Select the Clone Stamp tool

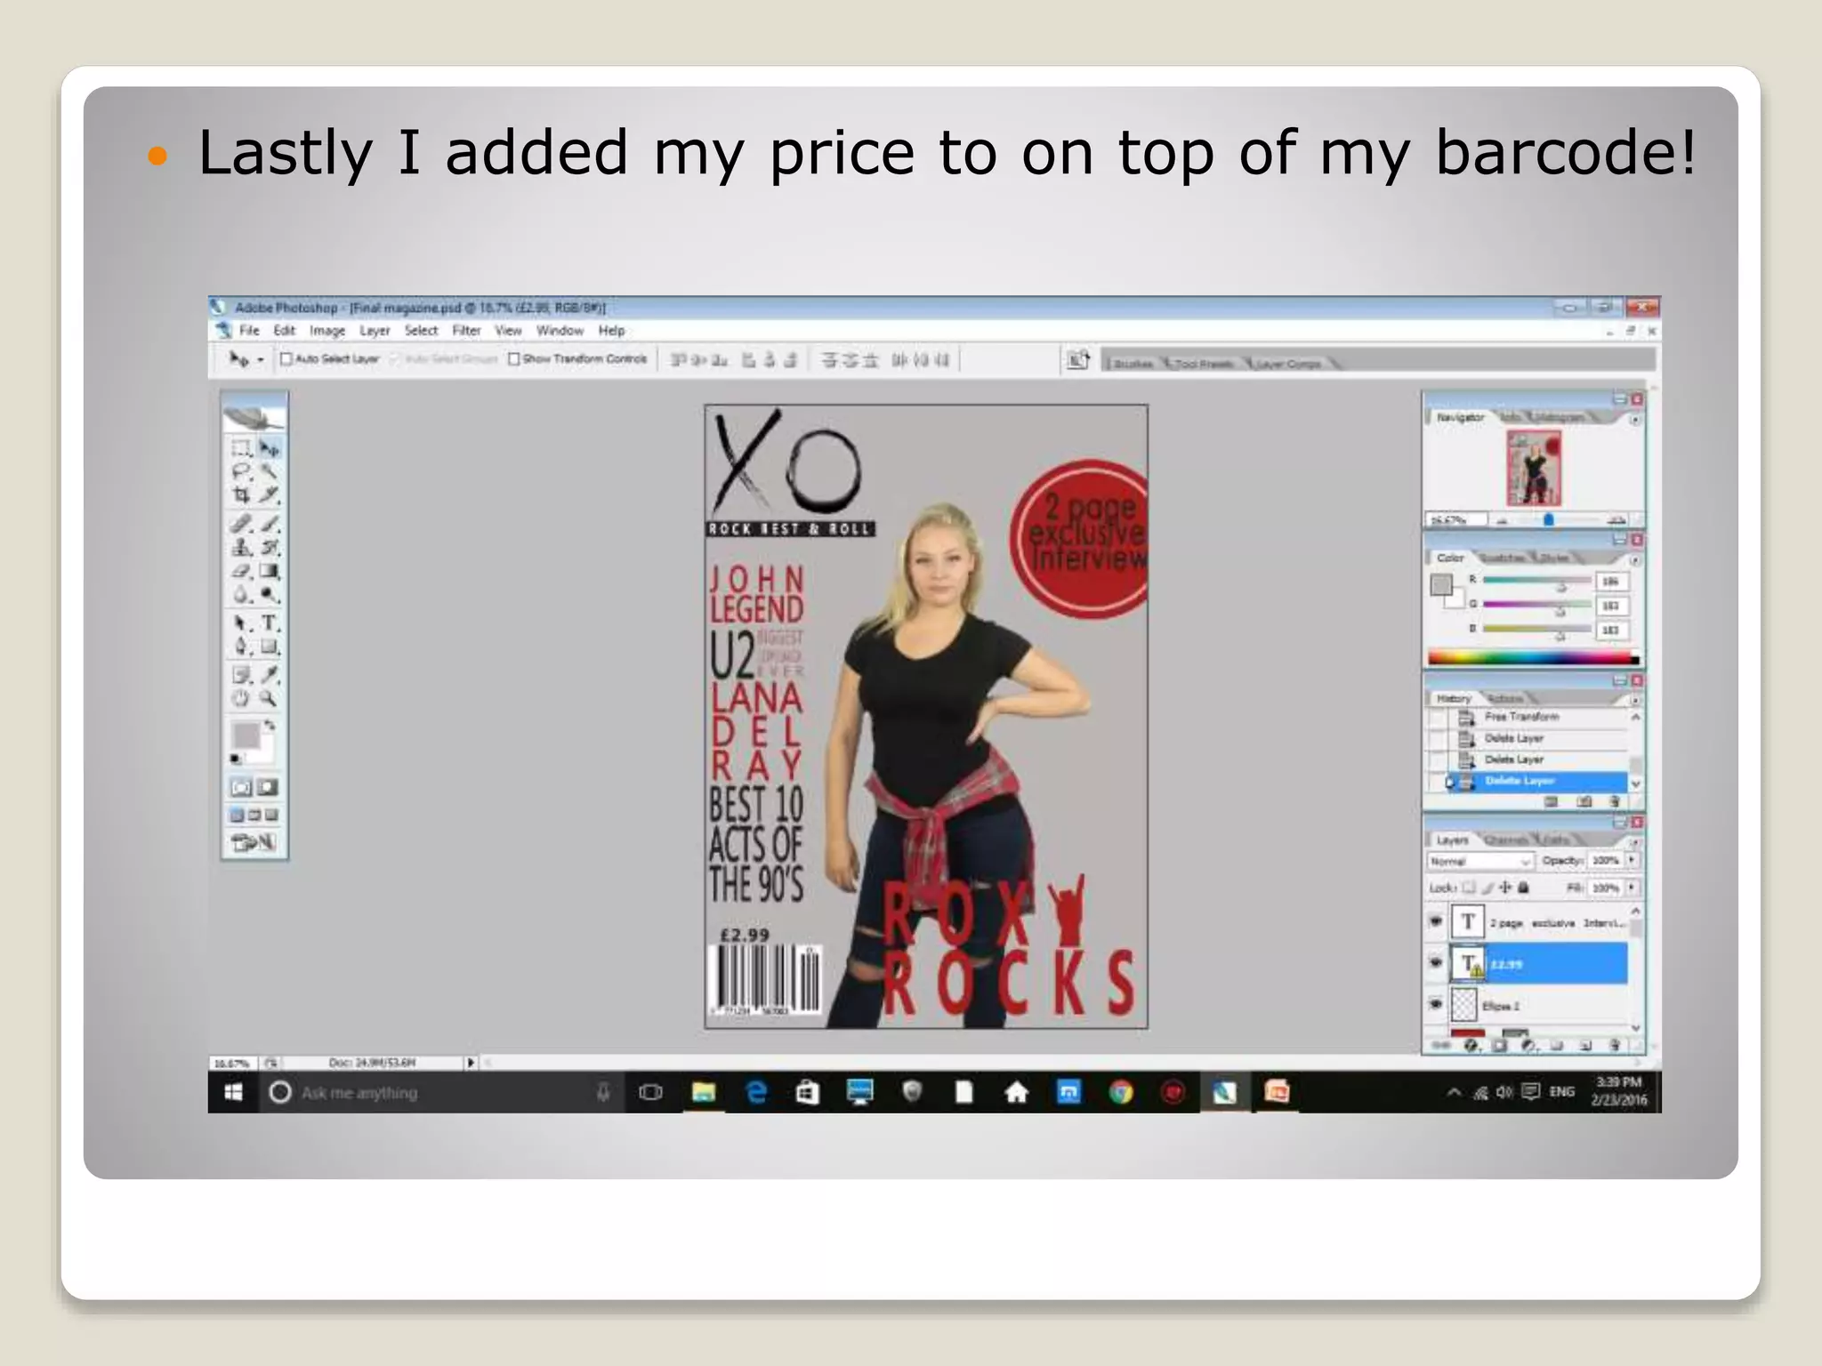(241, 548)
